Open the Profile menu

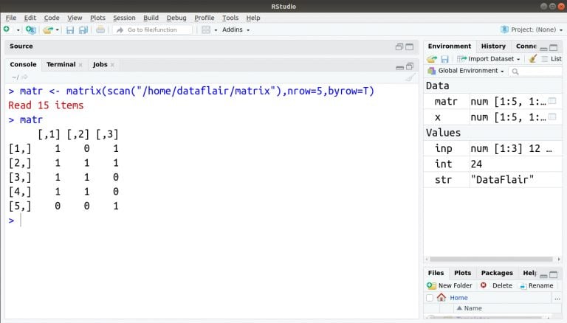pyautogui.click(x=205, y=18)
